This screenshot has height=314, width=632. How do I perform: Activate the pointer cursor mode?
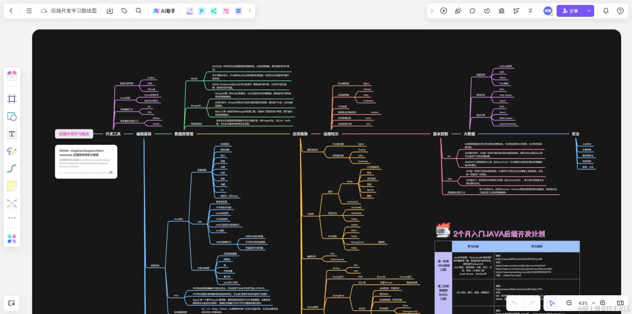tap(552, 303)
